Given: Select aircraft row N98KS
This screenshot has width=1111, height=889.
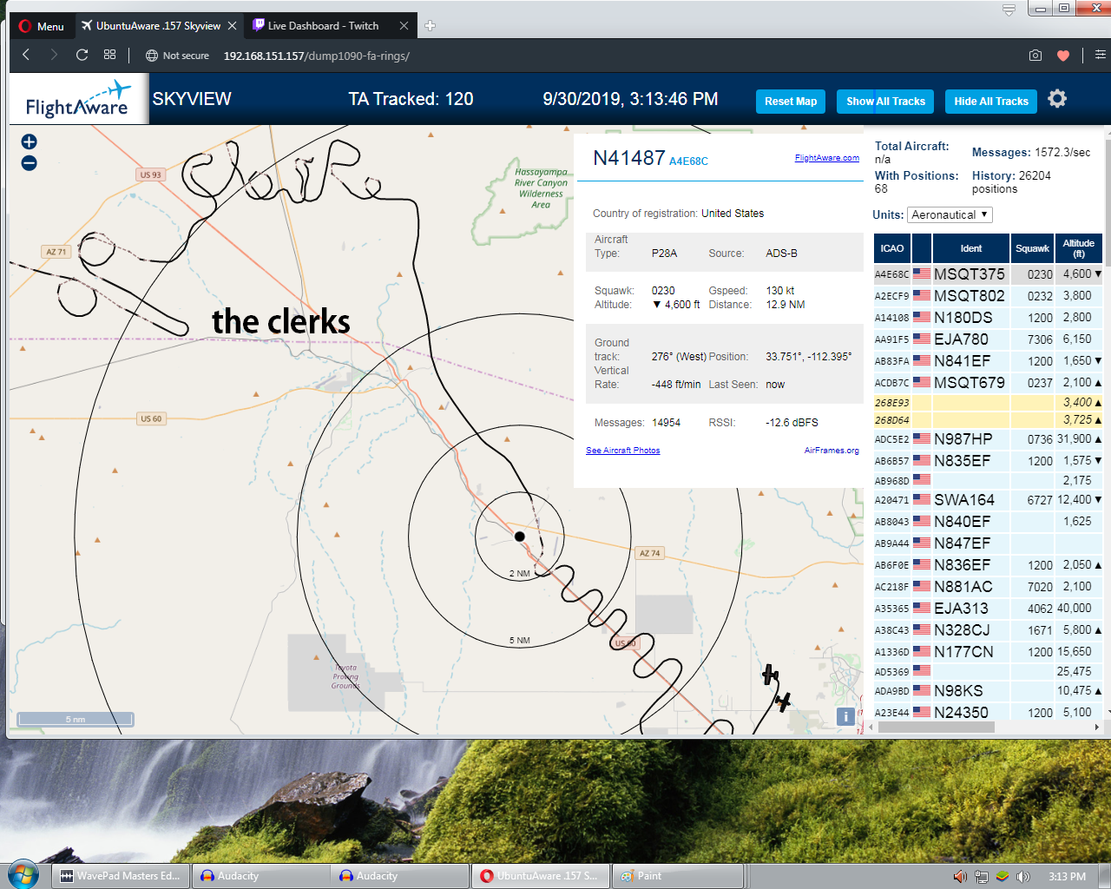Looking at the screenshot, I should 988,691.
